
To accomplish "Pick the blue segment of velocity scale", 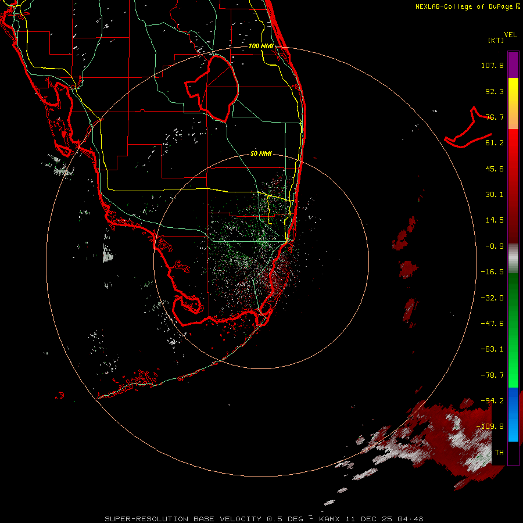I will tap(513, 414).
